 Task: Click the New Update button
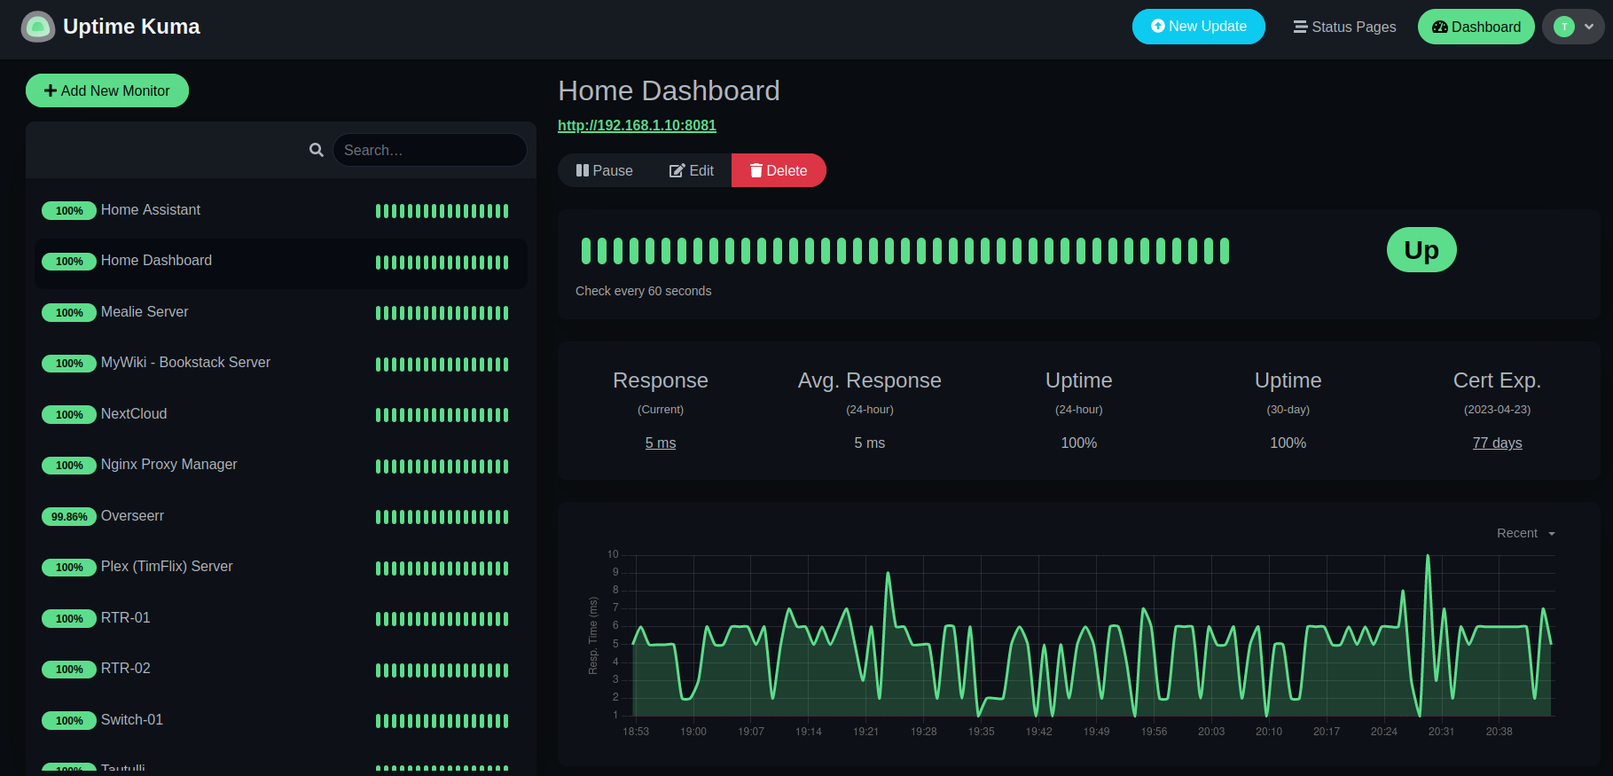pyautogui.click(x=1199, y=27)
